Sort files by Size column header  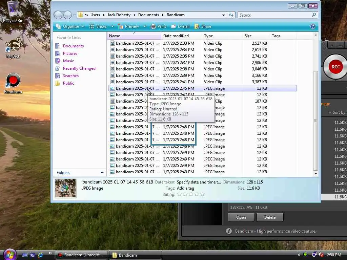[x=256, y=36]
